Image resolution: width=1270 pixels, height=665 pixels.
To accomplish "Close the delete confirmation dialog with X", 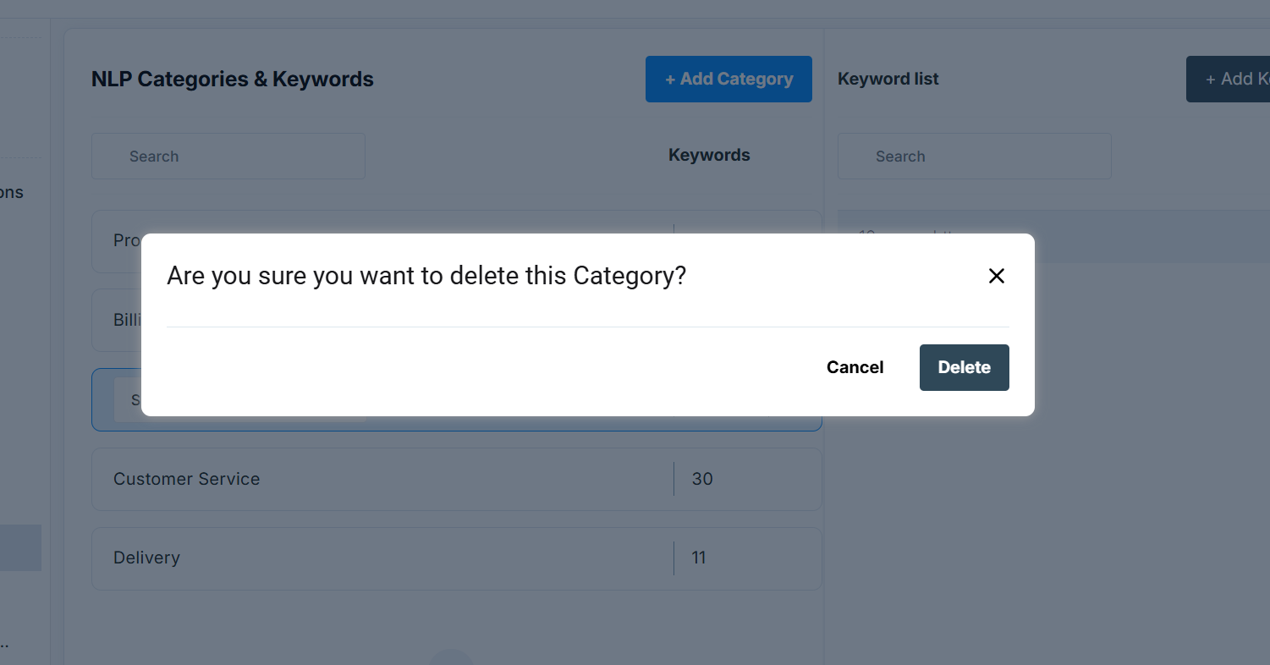I will [997, 276].
